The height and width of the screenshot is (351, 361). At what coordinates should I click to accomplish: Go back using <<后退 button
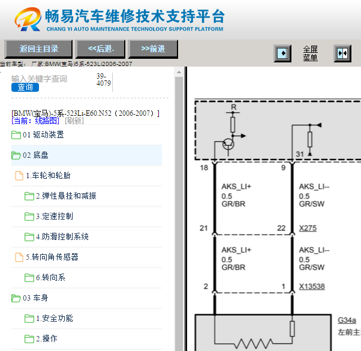[x=101, y=49]
